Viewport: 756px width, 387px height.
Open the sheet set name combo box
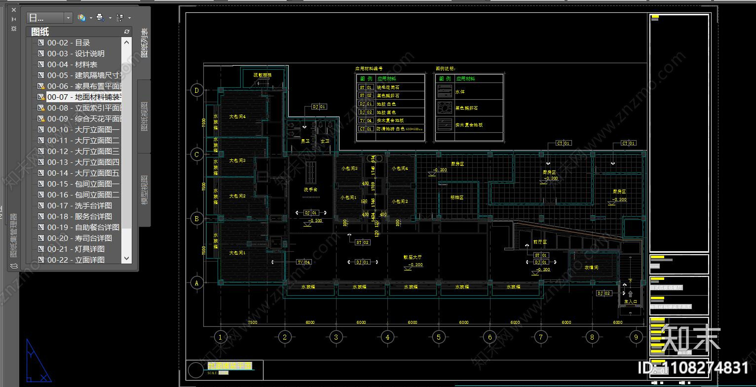(49, 18)
